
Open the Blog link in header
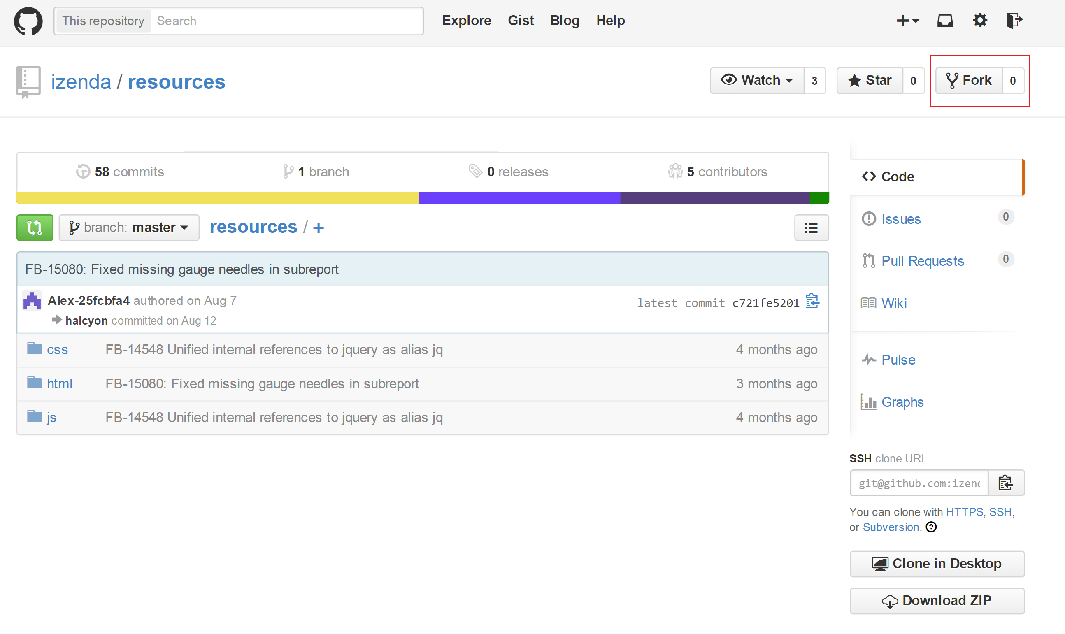pos(565,21)
